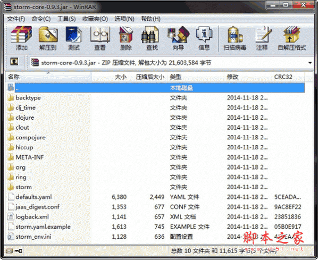The height and width of the screenshot is (260, 319).
Task: Select the clj_time folder
Action: coord(26,107)
